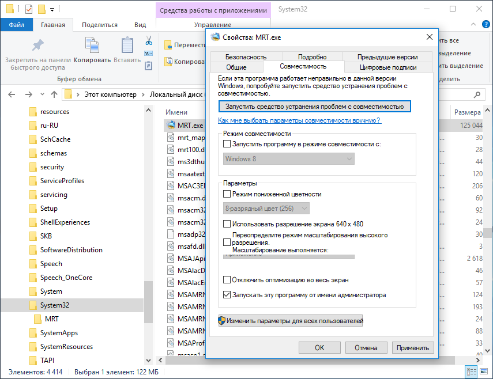Click the Управление ribbon tab
Image resolution: width=493 pixels, height=379 pixels.
213,25
